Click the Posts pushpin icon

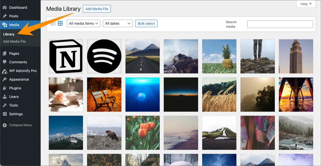click(5, 16)
